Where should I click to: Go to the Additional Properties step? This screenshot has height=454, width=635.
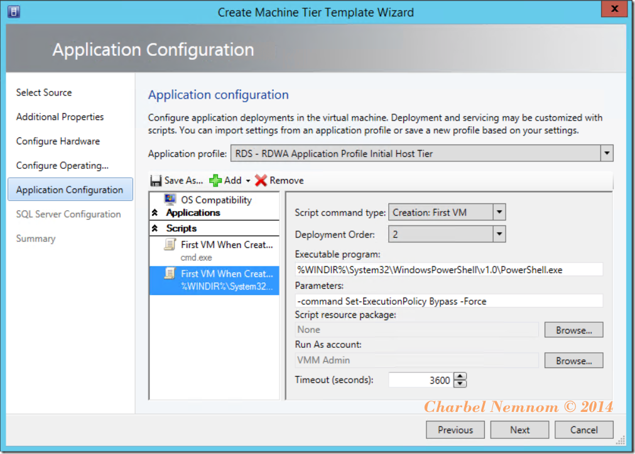pos(60,117)
